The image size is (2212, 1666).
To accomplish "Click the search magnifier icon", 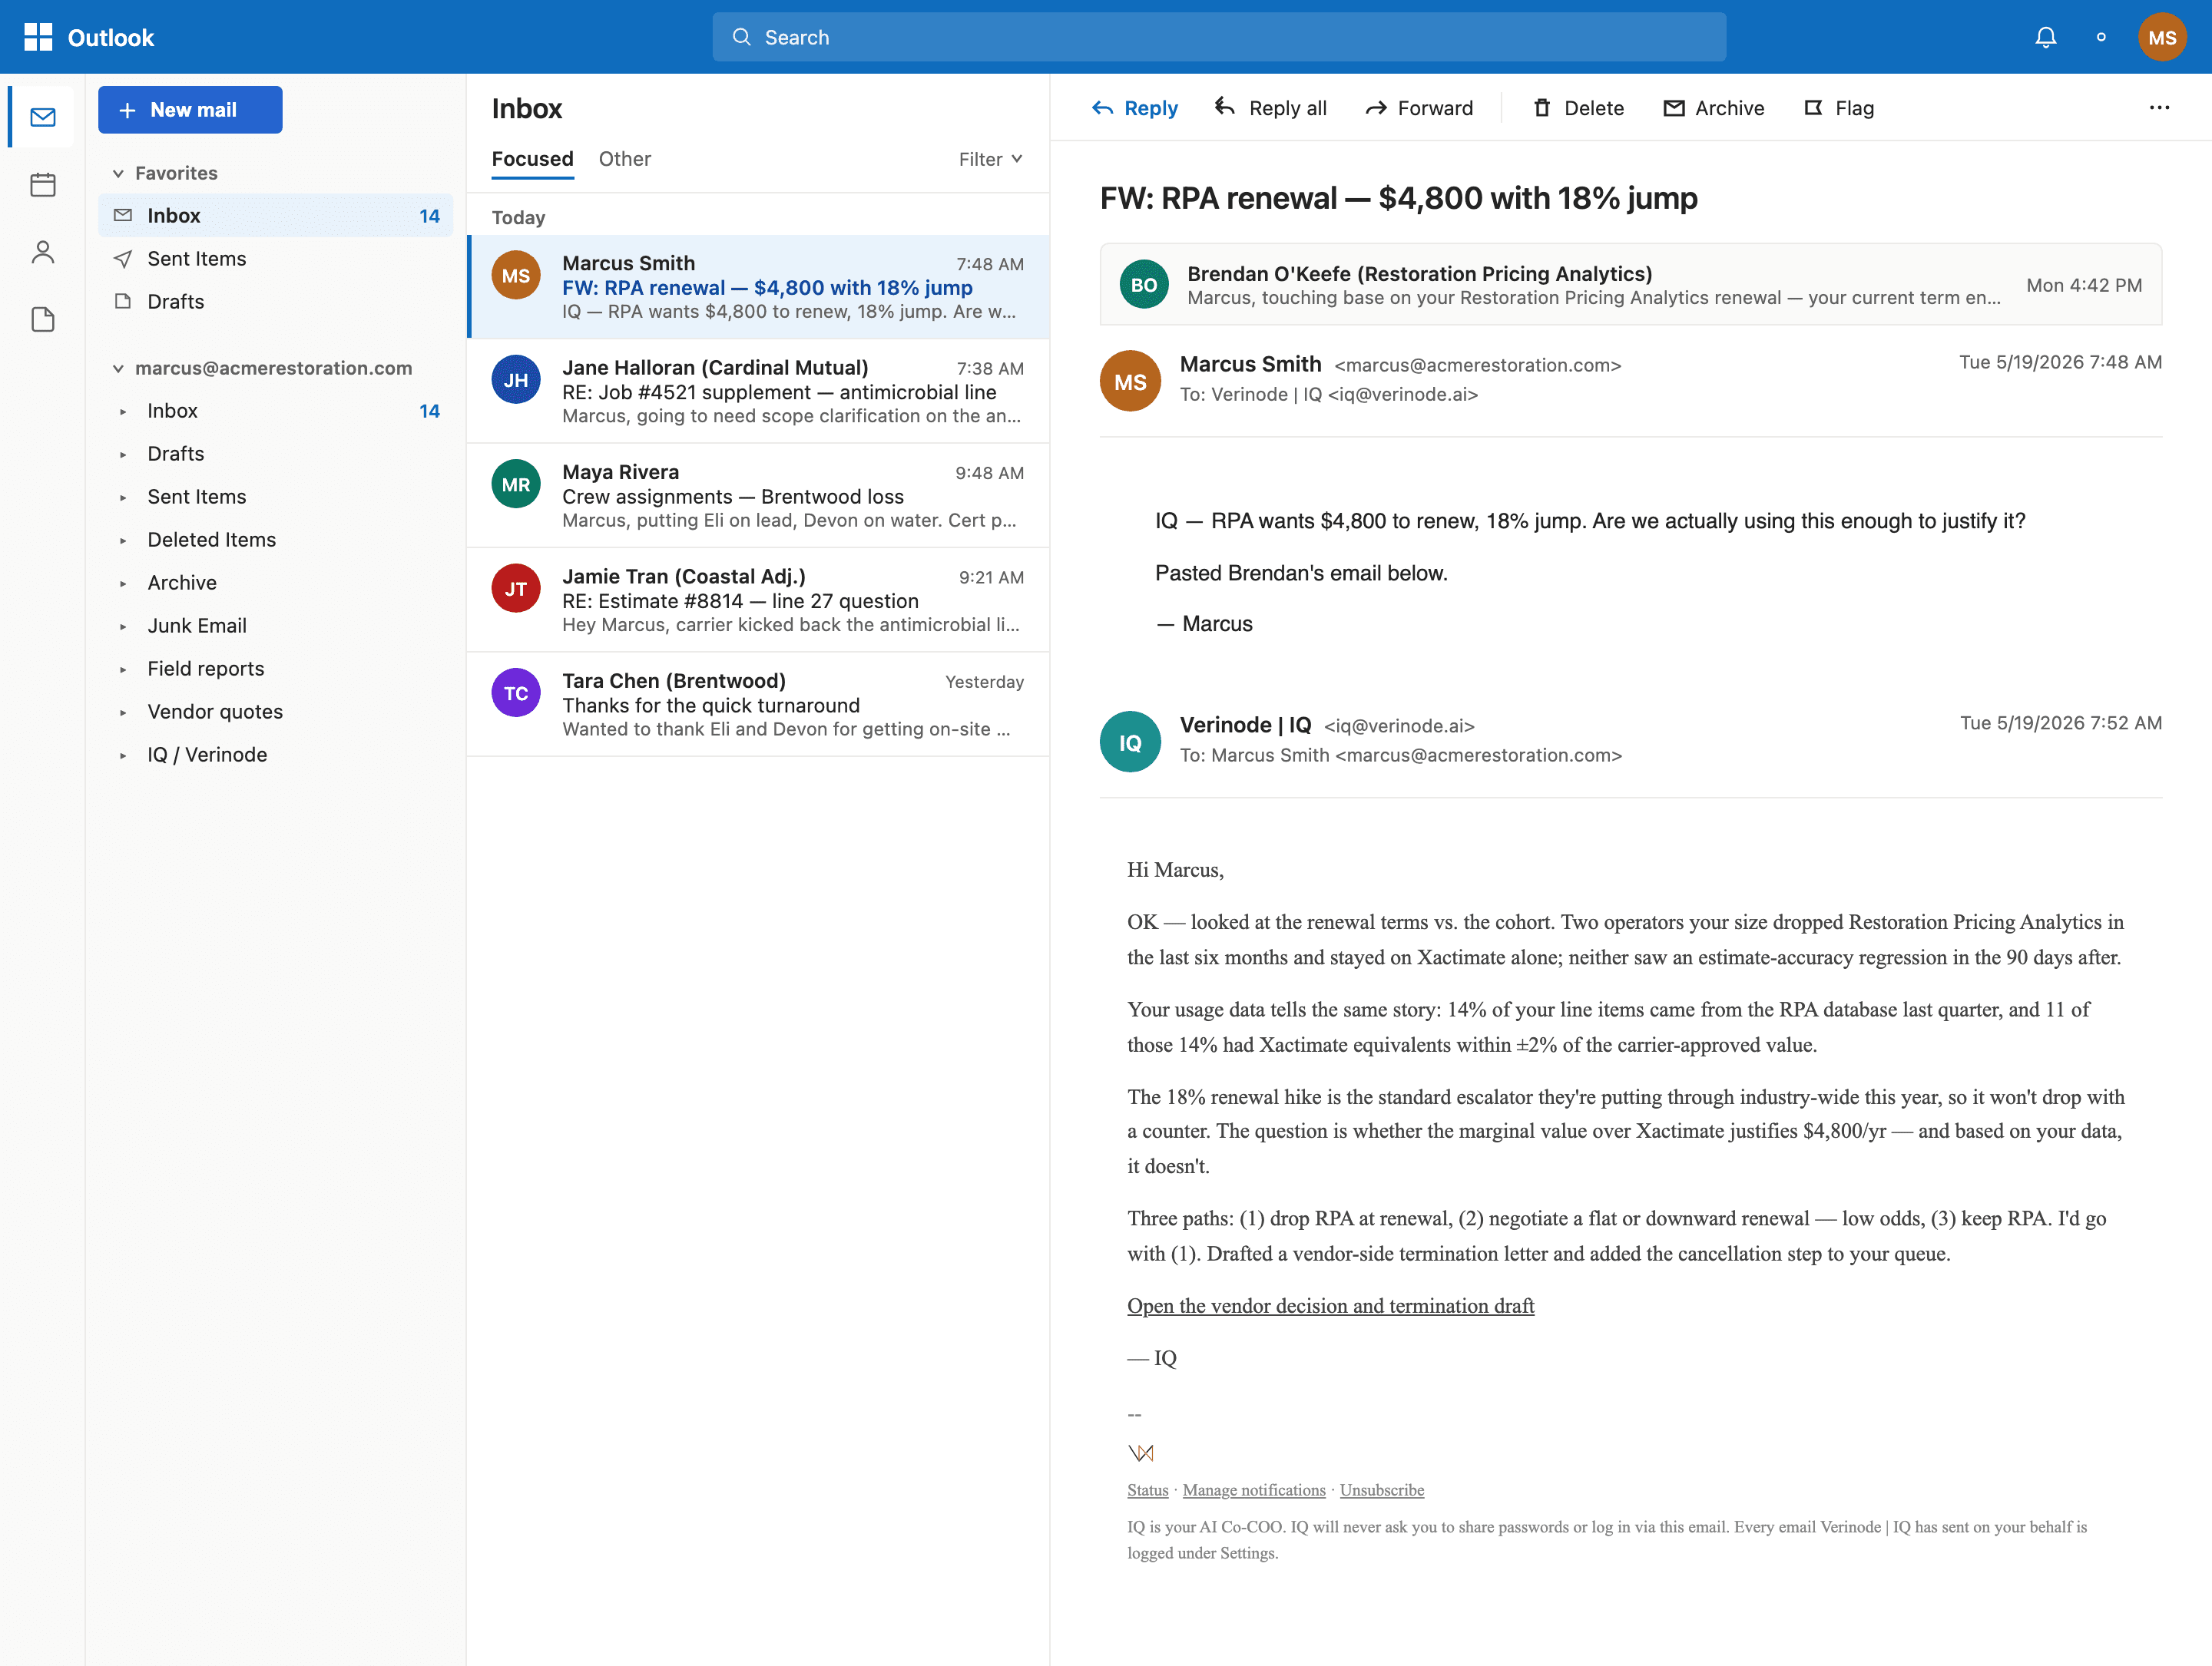I will (741, 37).
